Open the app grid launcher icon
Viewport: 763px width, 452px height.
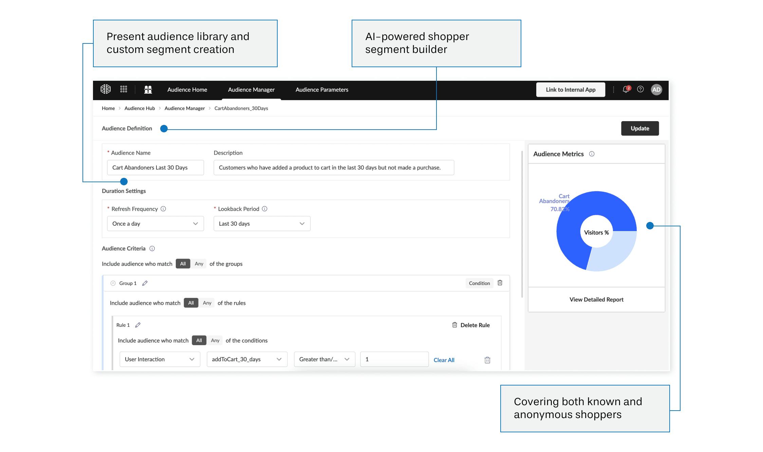(124, 89)
